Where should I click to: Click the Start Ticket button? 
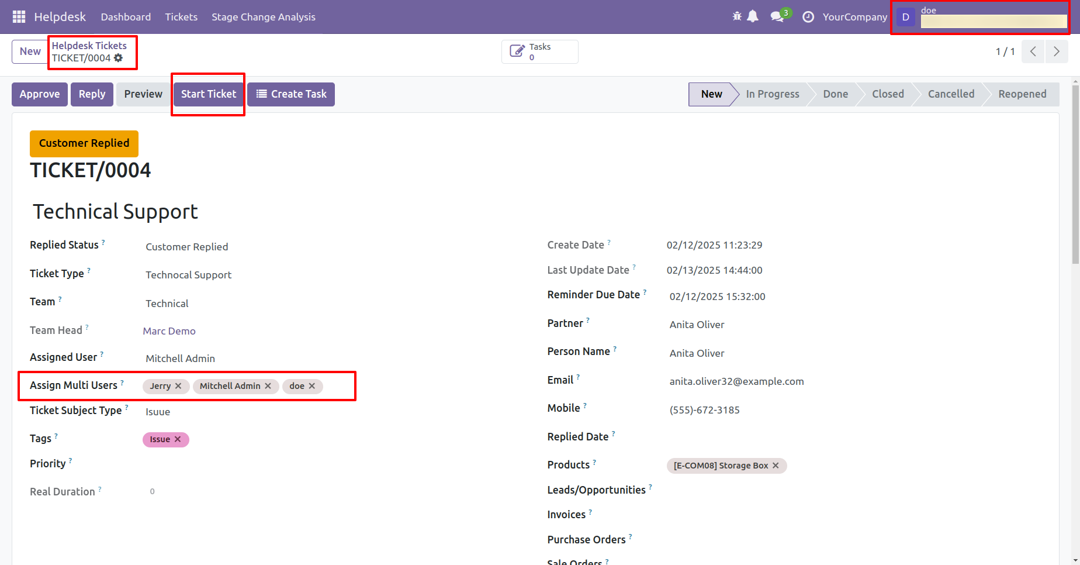(x=209, y=94)
